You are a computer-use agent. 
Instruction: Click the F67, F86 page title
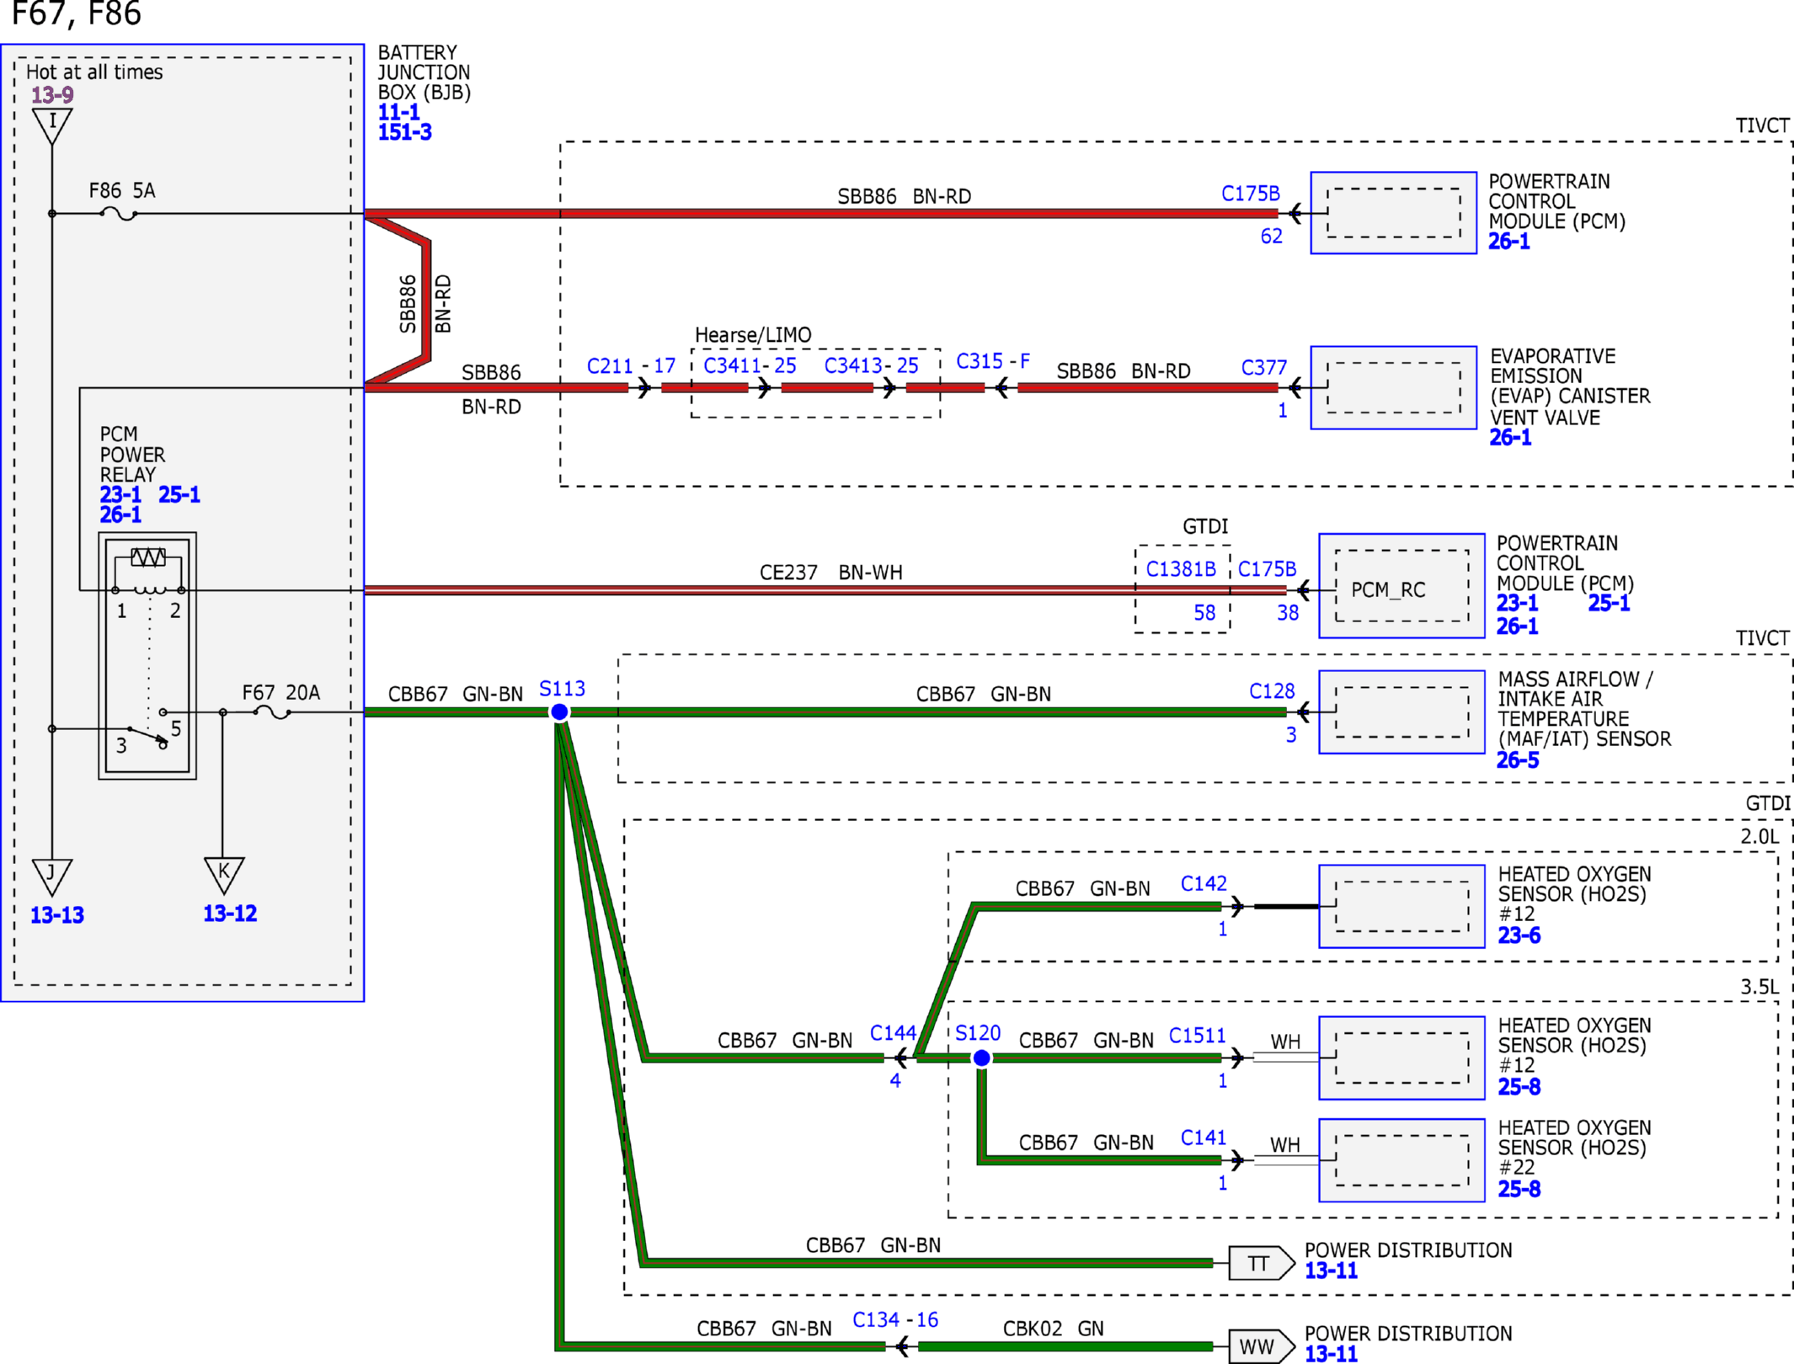[77, 13]
